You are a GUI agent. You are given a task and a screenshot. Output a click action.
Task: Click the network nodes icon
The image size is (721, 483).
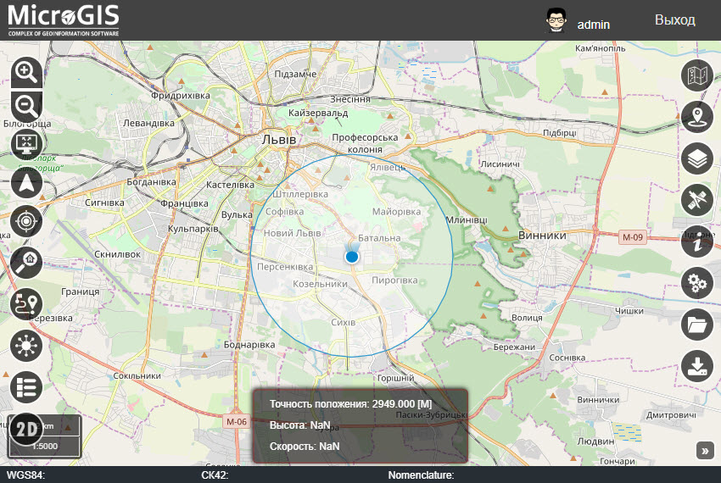click(x=26, y=345)
